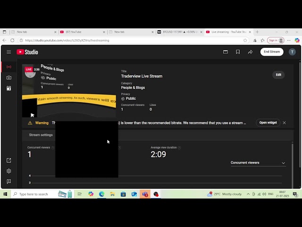Screen dimensions: 302x227
Task: Click the clapperboard clip icon in header
Action: 226,52
